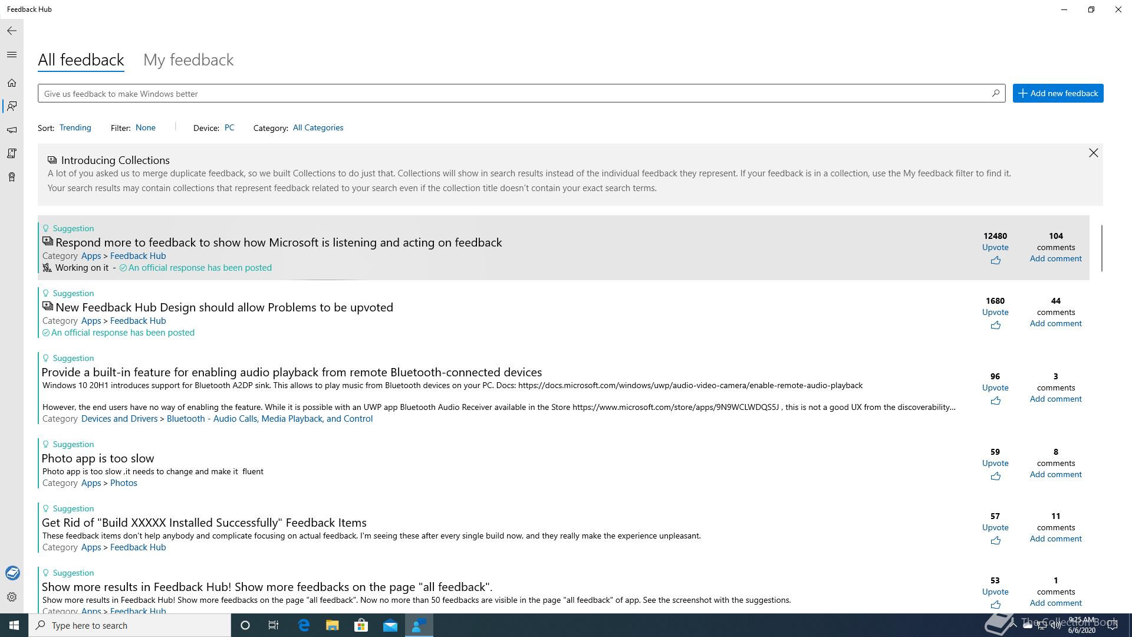This screenshot has width=1132, height=637.
Task: Open Announcements megaphone in the sidebar
Action: pyautogui.click(x=12, y=130)
